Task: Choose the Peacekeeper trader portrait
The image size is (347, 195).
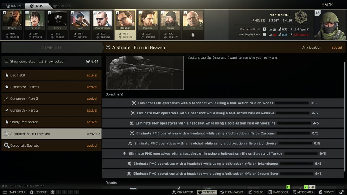Action: pyautogui.click(x=103, y=19)
